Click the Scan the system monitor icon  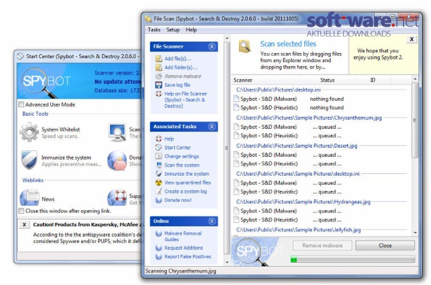point(159,165)
